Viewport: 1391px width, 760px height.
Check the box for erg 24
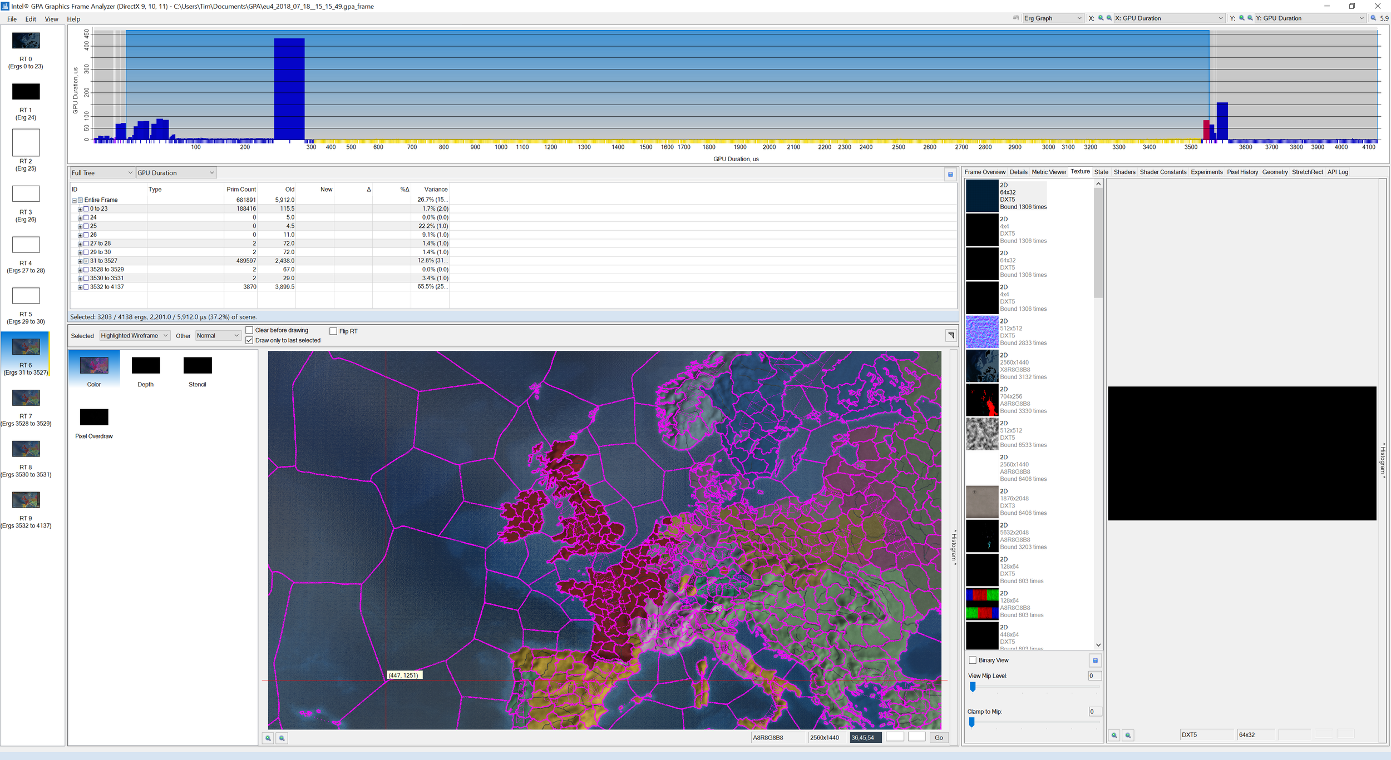(x=86, y=217)
